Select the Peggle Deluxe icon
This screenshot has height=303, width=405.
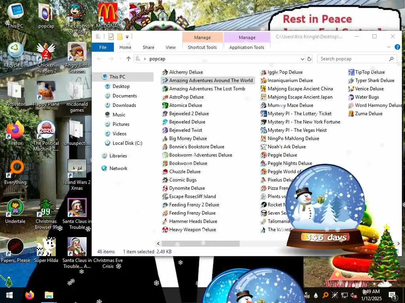point(263,155)
